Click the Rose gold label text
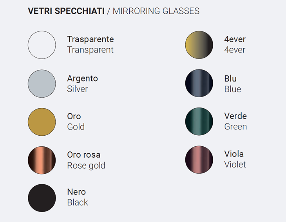This screenshot has height=222, width=286. coord(86,166)
